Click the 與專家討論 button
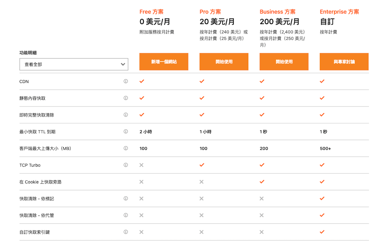Viewport: 377px width, 243px height. (344, 62)
